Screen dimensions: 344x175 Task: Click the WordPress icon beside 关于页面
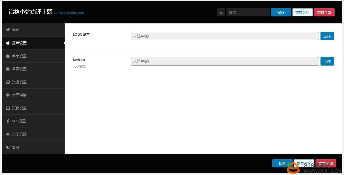pyautogui.click(x=8, y=134)
